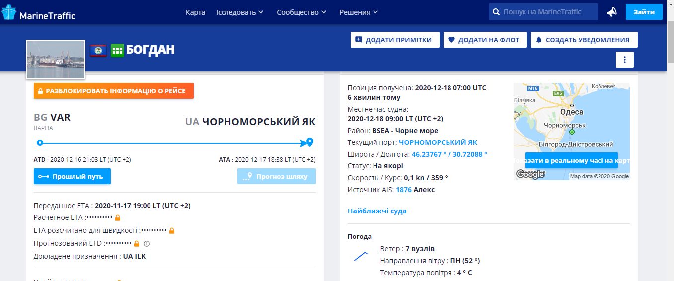Screen dimensions: 674x281
Task: Click info icon next to Прогнозований ETD
Action: click(x=147, y=244)
